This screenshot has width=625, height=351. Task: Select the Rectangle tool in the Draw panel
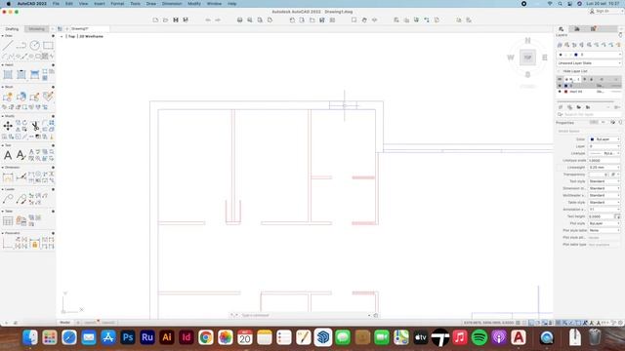48,46
